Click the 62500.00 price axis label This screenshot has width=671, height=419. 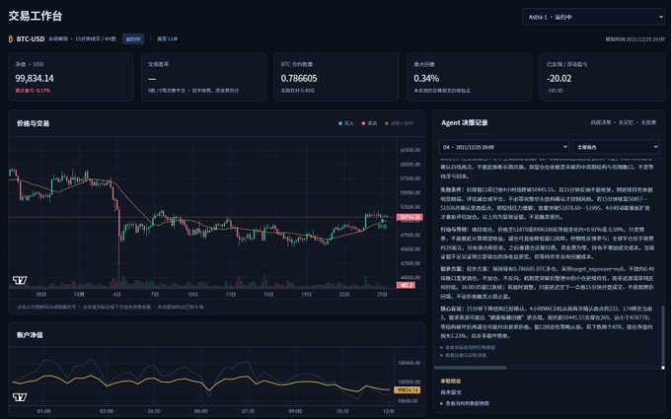point(410,150)
